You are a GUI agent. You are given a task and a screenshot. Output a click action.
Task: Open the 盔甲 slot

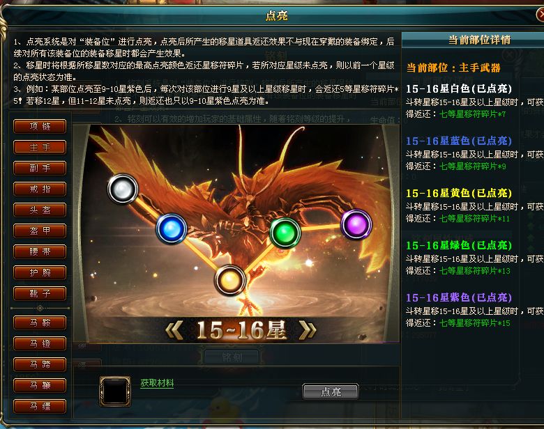pyautogui.click(x=40, y=231)
